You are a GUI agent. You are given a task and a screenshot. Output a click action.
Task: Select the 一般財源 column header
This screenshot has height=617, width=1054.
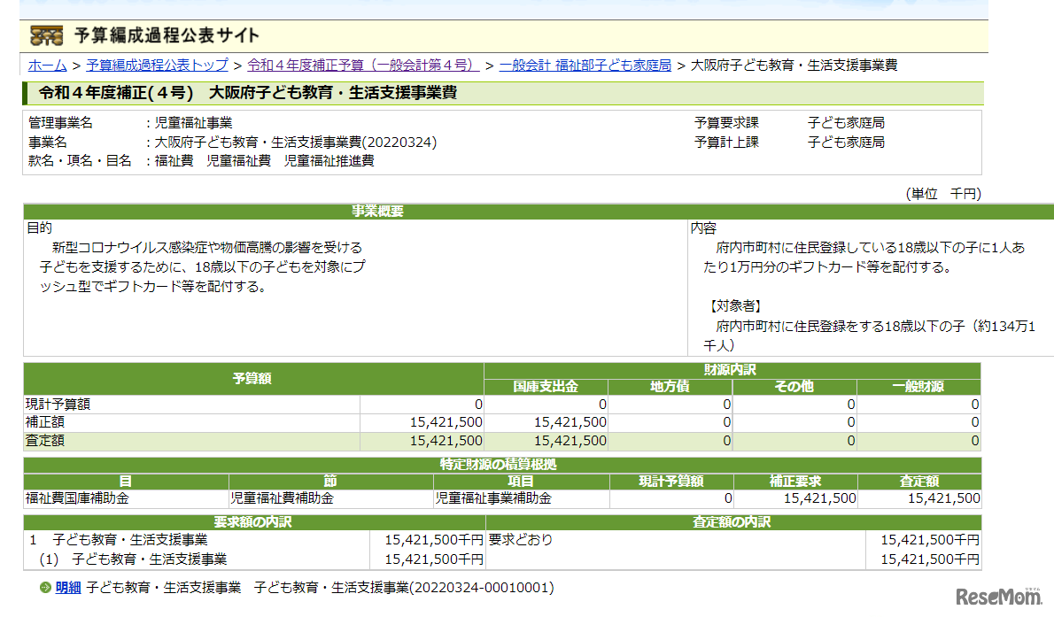918,386
